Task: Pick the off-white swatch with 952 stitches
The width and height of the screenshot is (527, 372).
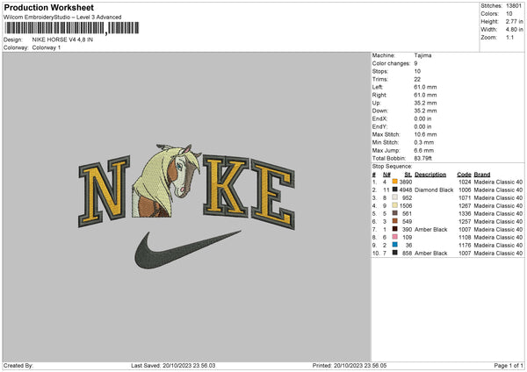Action: [x=395, y=197]
